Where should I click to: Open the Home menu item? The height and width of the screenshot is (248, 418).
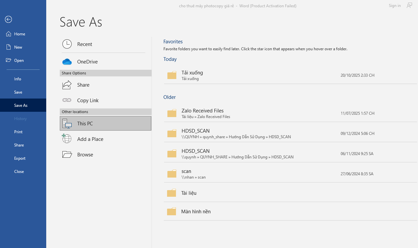pos(20,34)
